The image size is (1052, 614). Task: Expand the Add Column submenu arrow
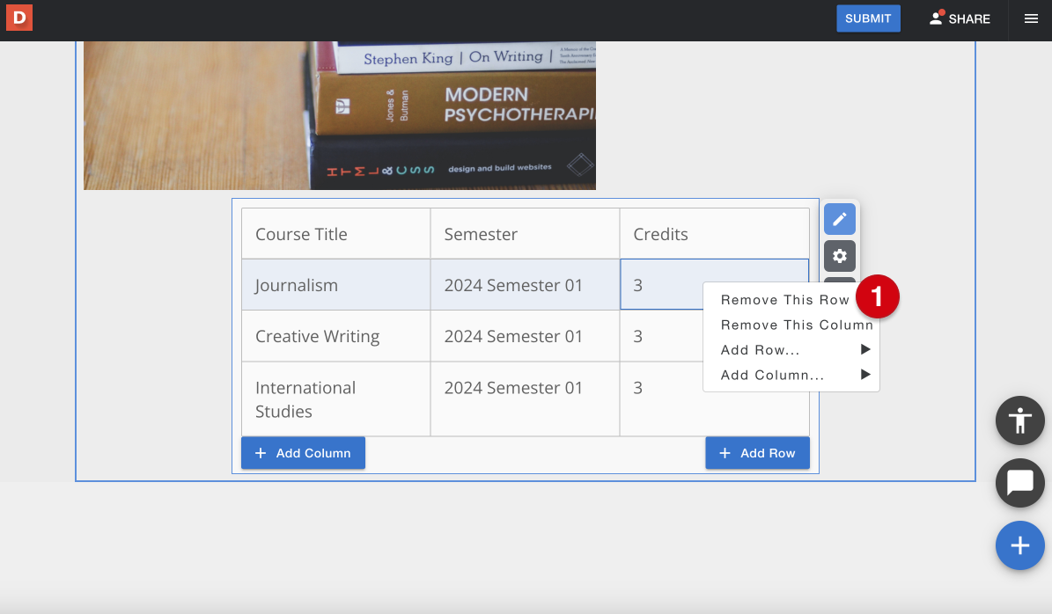point(865,375)
